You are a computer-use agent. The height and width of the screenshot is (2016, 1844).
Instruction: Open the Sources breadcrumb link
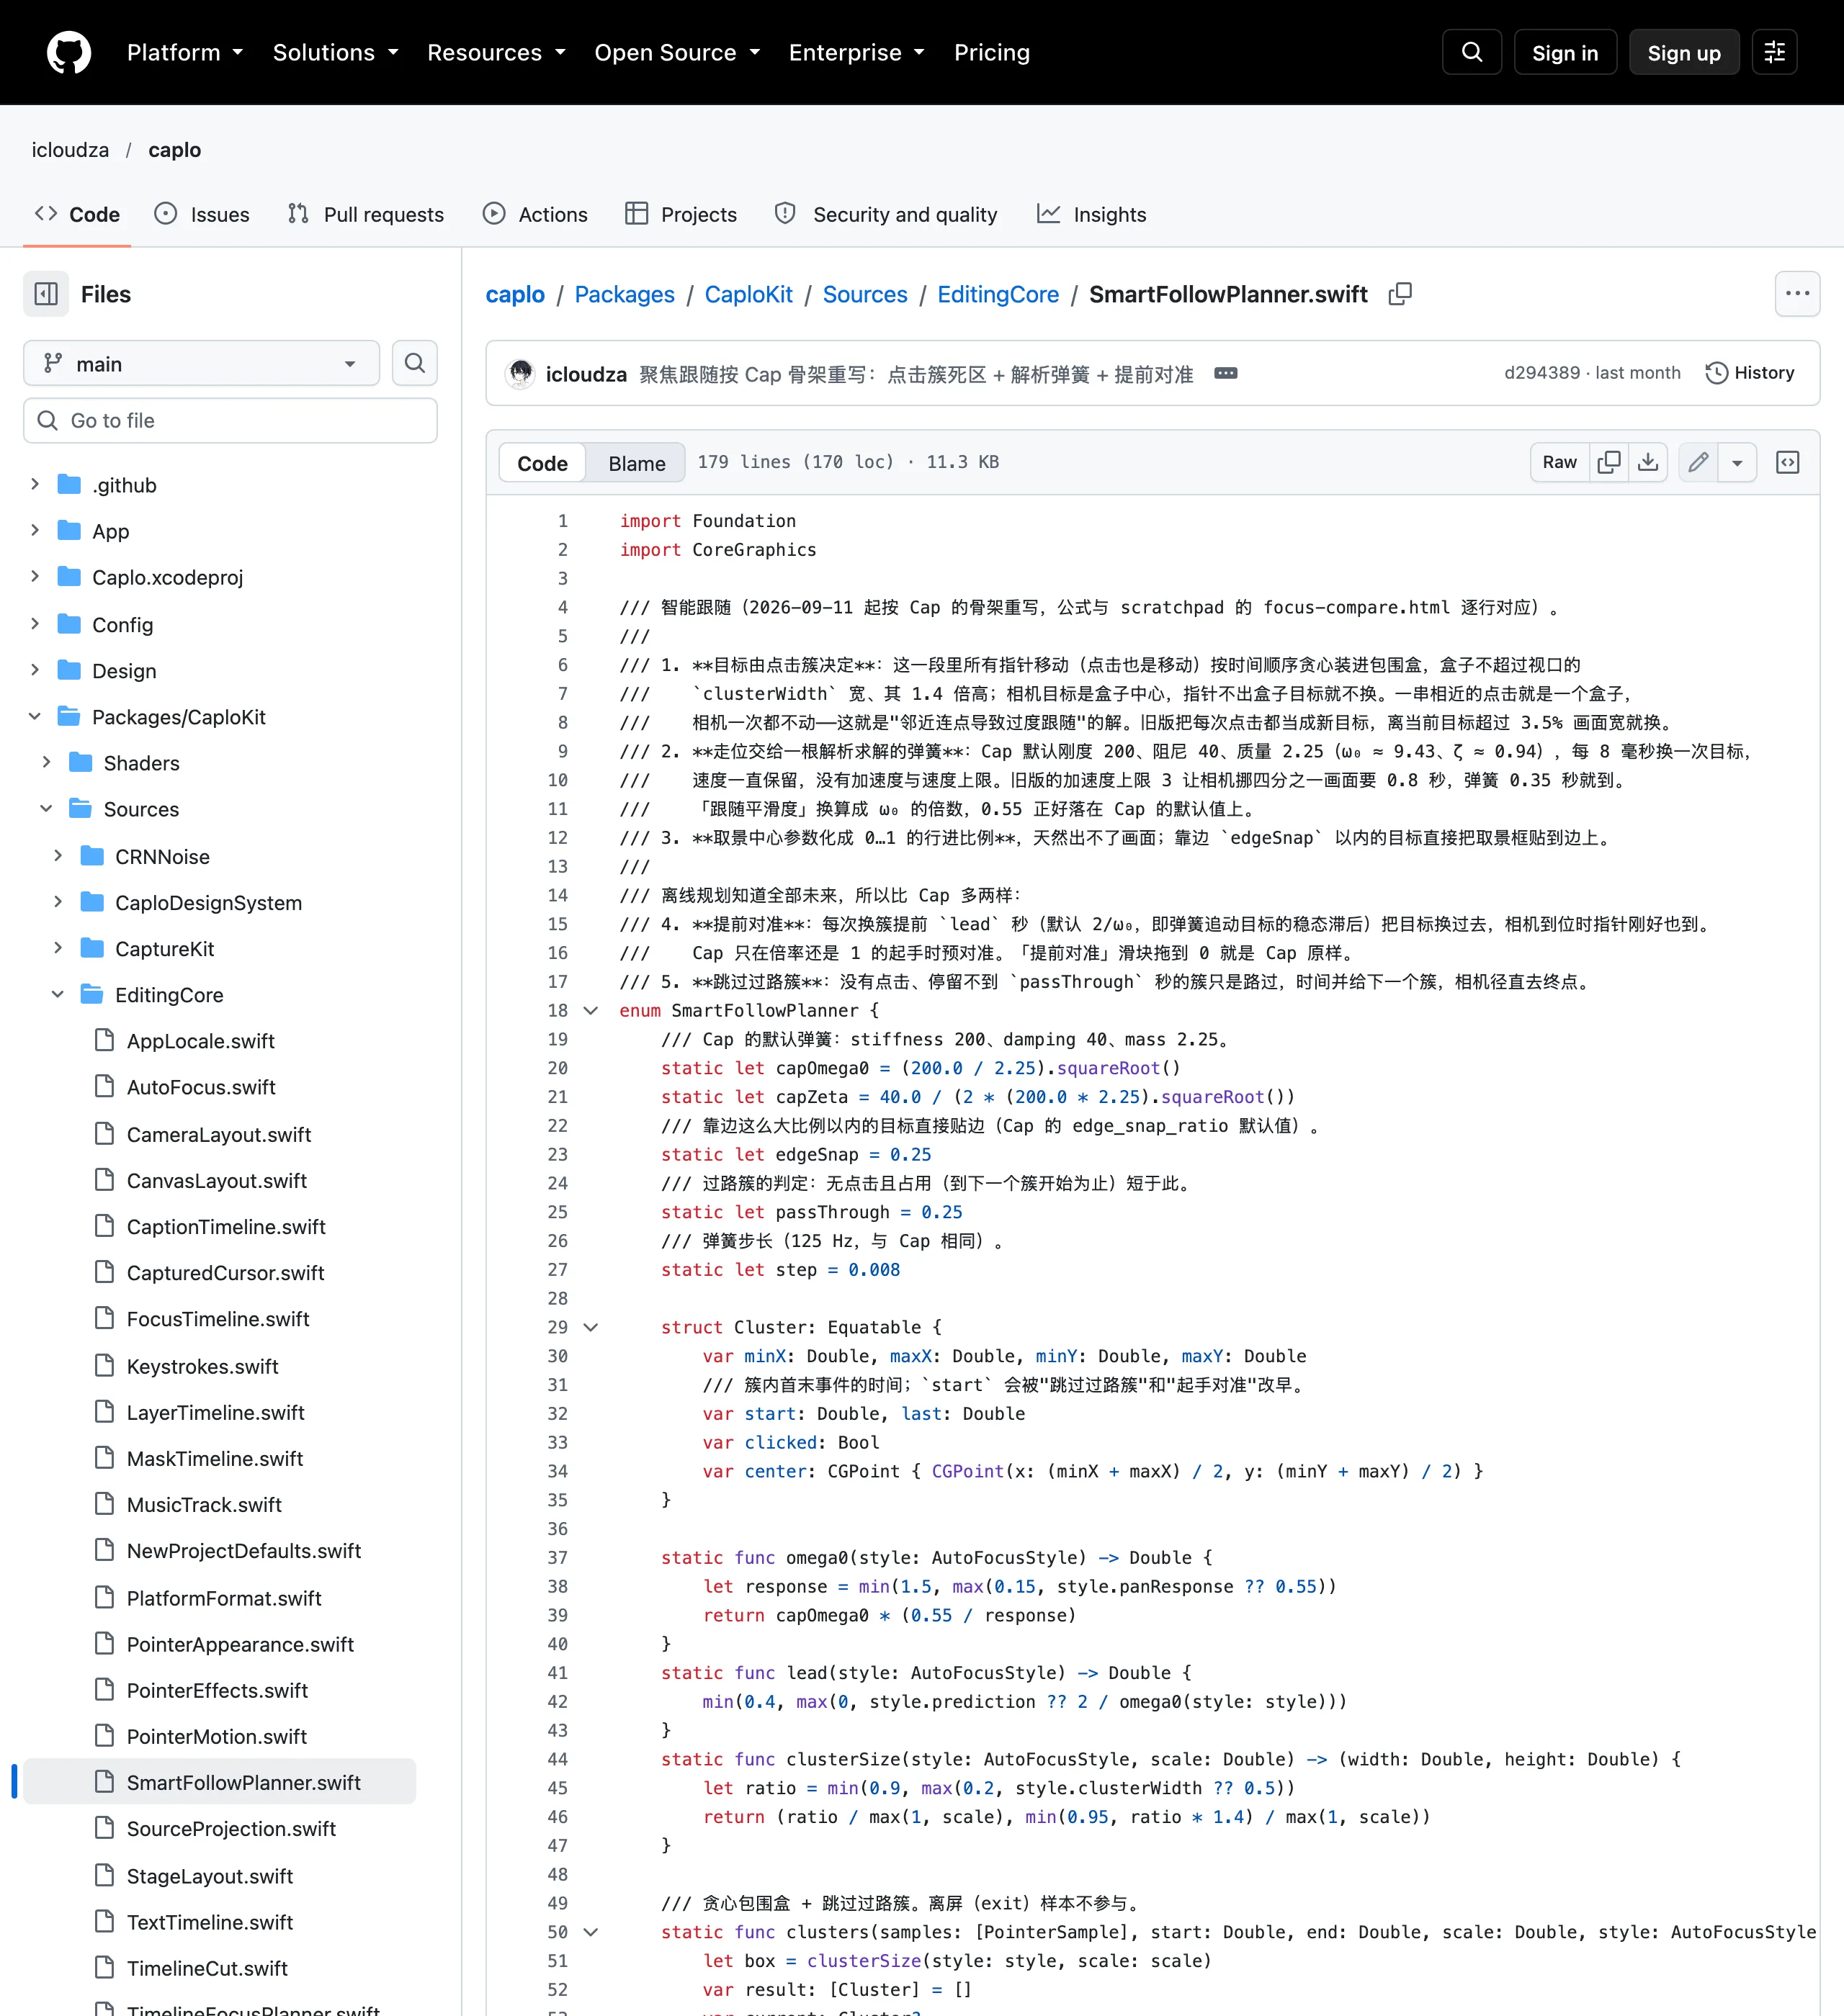click(864, 294)
